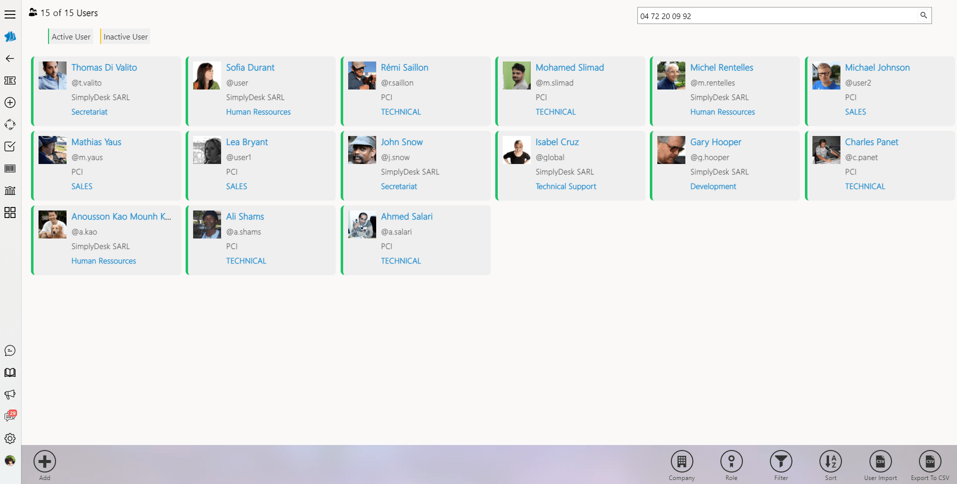Click Thomas Di Valito's photo thumbnail

[53, 75]
